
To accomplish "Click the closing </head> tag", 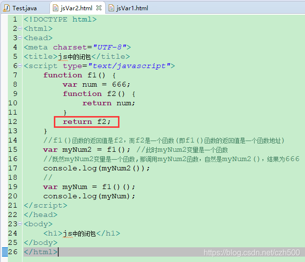I will point(41,214).
